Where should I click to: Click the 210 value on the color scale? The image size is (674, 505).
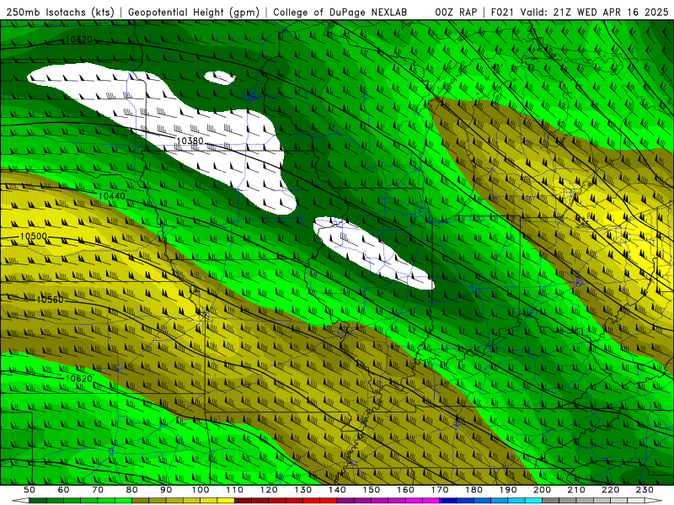click(x=576, y=490)
